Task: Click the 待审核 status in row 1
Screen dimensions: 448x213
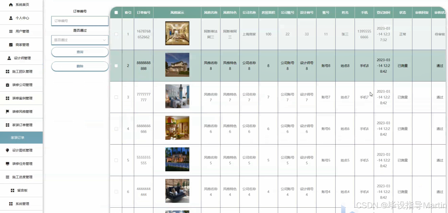Action: pyautogui.click(x=440, y=34)
